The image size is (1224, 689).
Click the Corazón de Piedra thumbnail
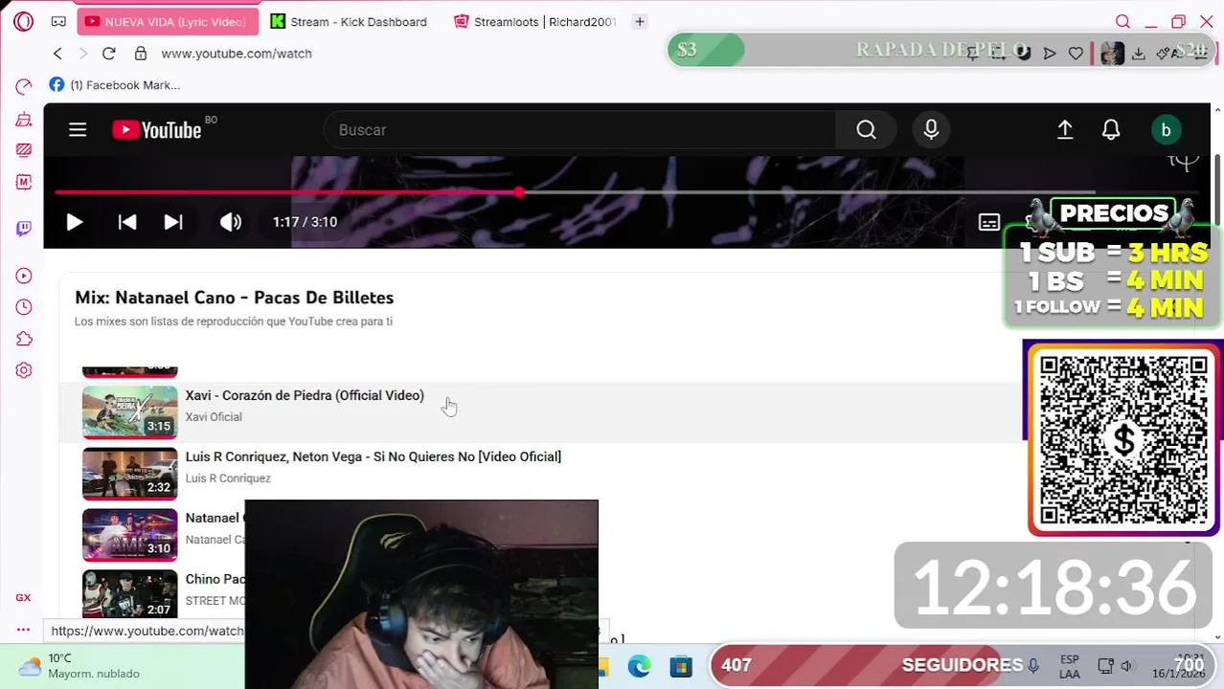(130, 411)
